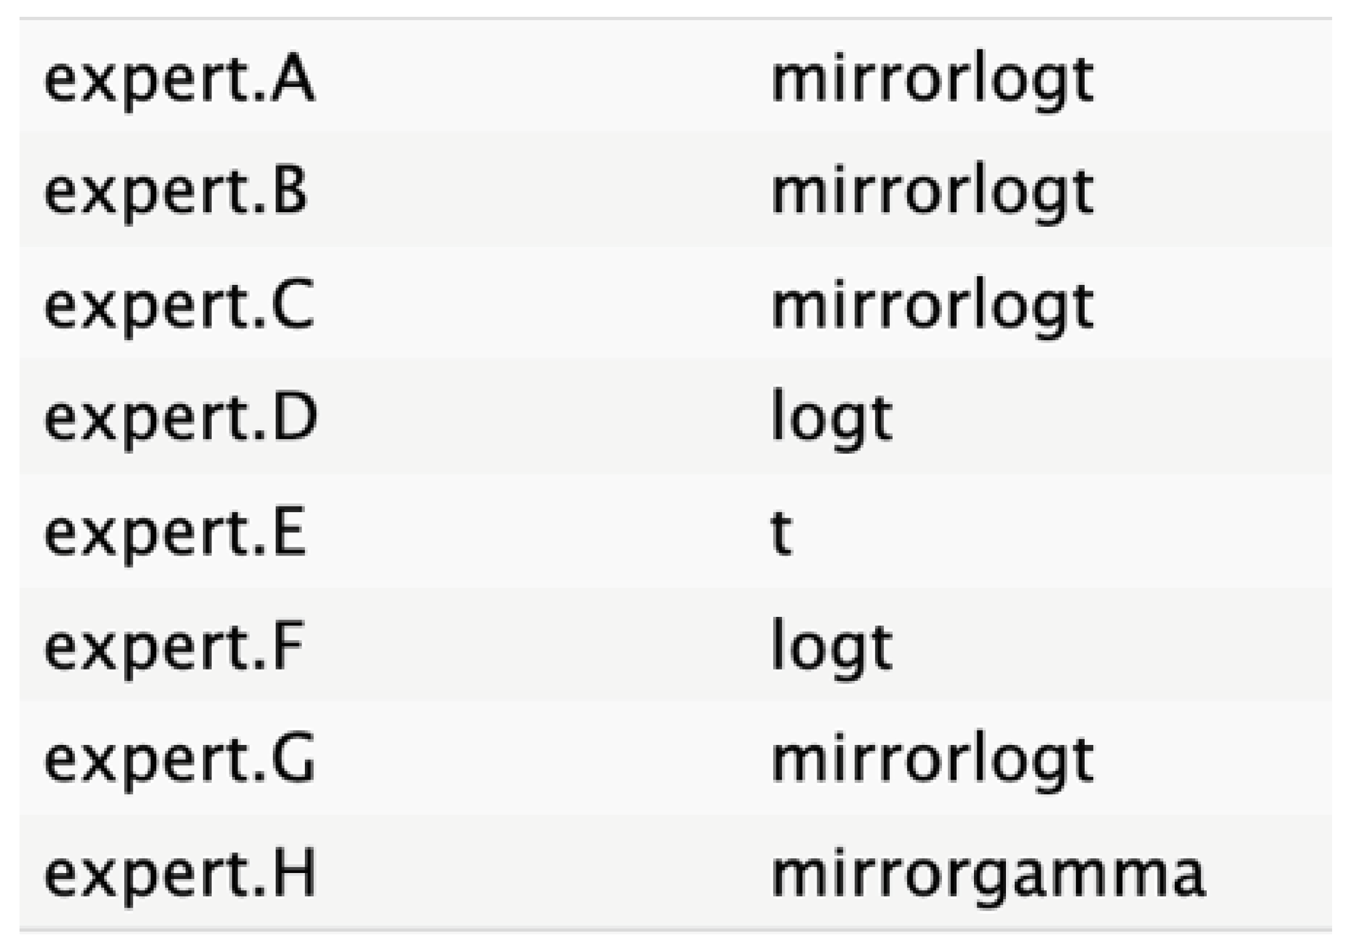
Task: Click logt value beside expert.F
Action: (831, 647)
